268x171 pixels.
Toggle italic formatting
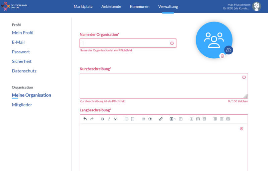(x=109, y=119)
